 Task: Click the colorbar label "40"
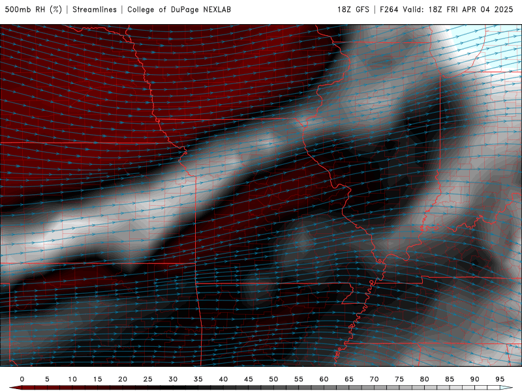[223, 379]
